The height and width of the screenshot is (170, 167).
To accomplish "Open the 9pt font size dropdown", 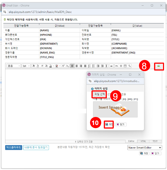I will (26, 66).
